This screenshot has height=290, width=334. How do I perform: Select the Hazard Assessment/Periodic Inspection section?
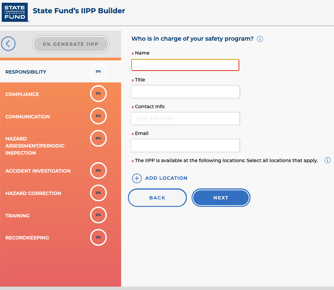point(36,146)
